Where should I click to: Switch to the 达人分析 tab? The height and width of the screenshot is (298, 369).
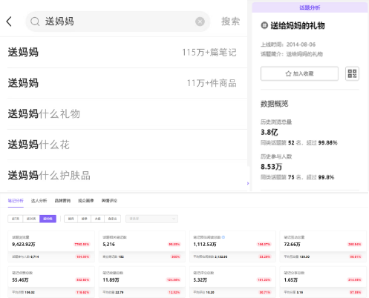tap(39, 201)
